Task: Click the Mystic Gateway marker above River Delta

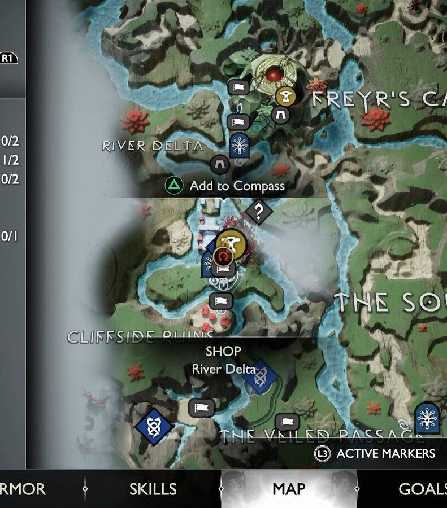Action: click(240, 145)
